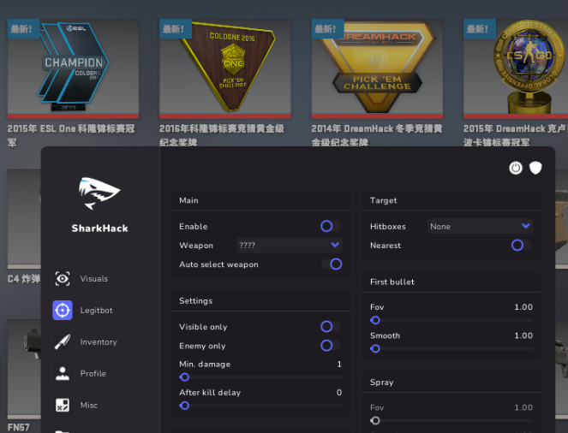Screen dimensions: 568x433
Task: Click the shield icon in SharkHack header
Action: pos(535,168)
